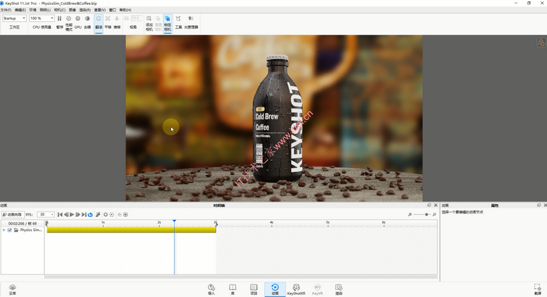Open KeyShotXR from the bottom toolbar
547x297 pixels.
296,288
